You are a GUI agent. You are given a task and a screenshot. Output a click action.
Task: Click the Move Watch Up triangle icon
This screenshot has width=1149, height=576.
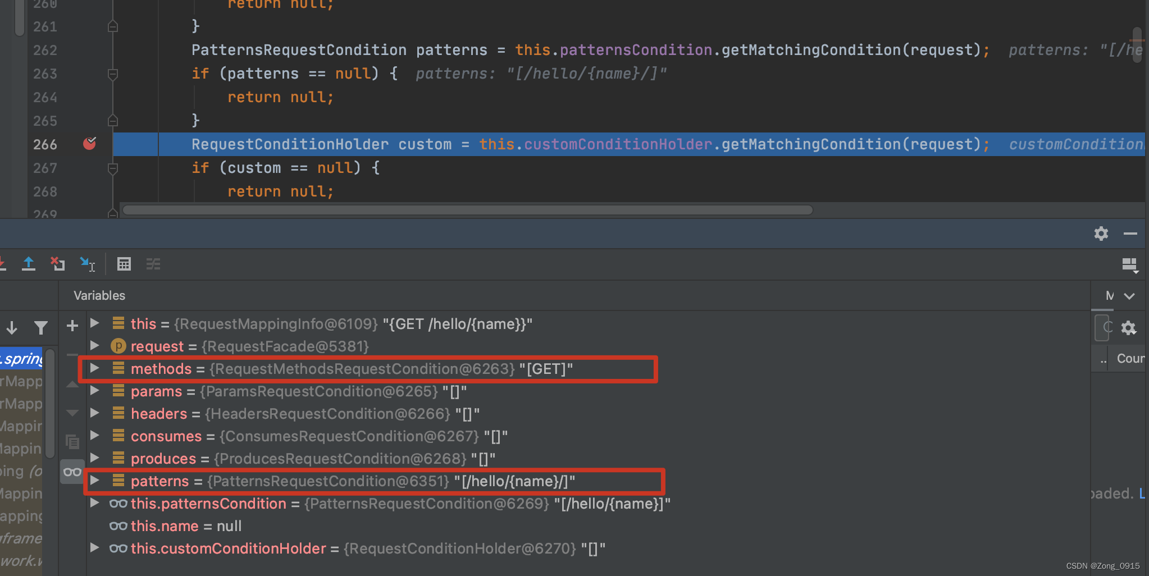tap(72, 384)
